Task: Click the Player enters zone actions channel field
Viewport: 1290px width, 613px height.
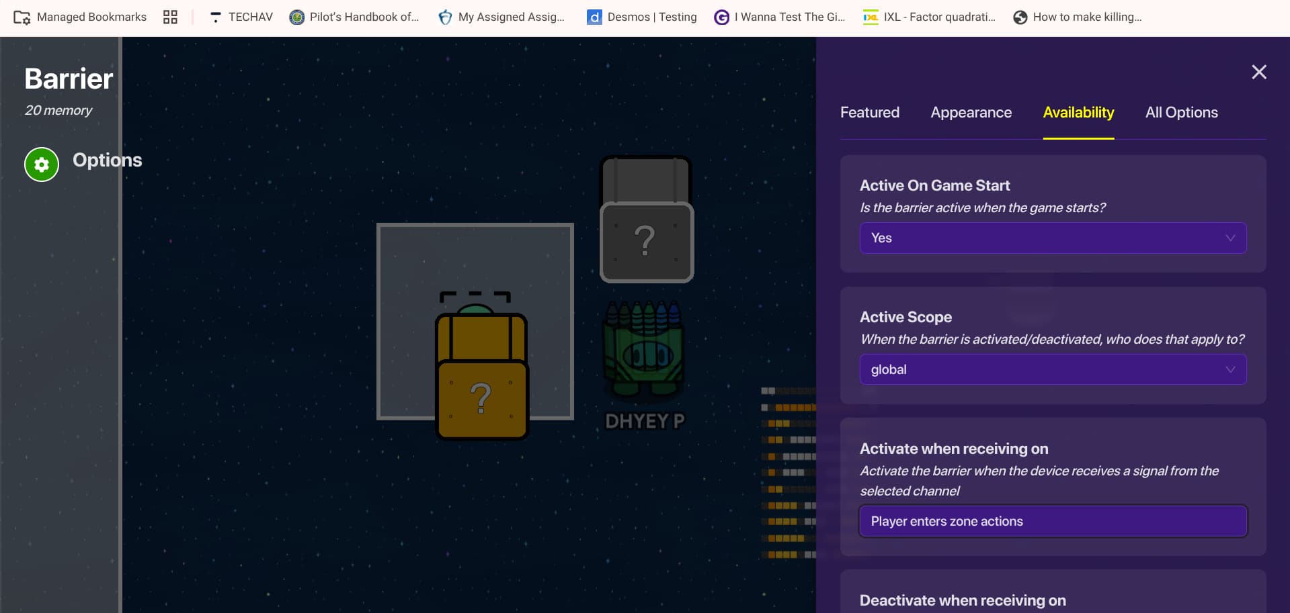Action: point(1053,521)
